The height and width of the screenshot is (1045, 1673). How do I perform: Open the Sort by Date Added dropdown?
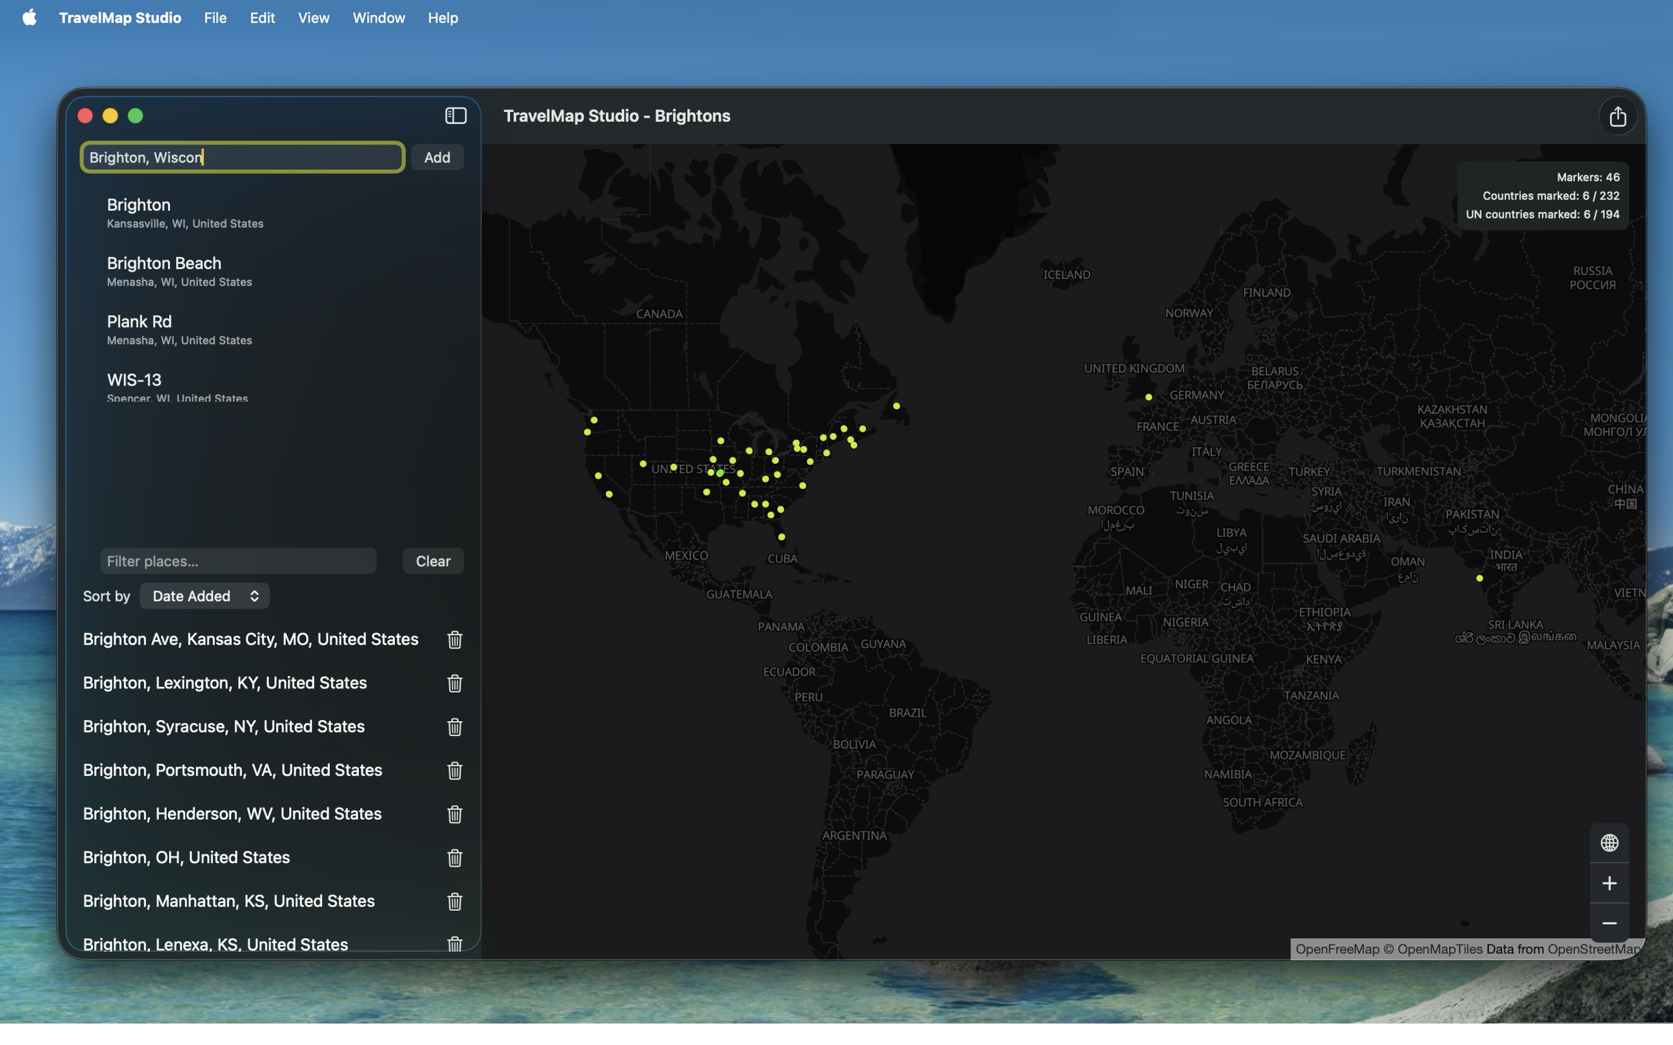(204, 596)
